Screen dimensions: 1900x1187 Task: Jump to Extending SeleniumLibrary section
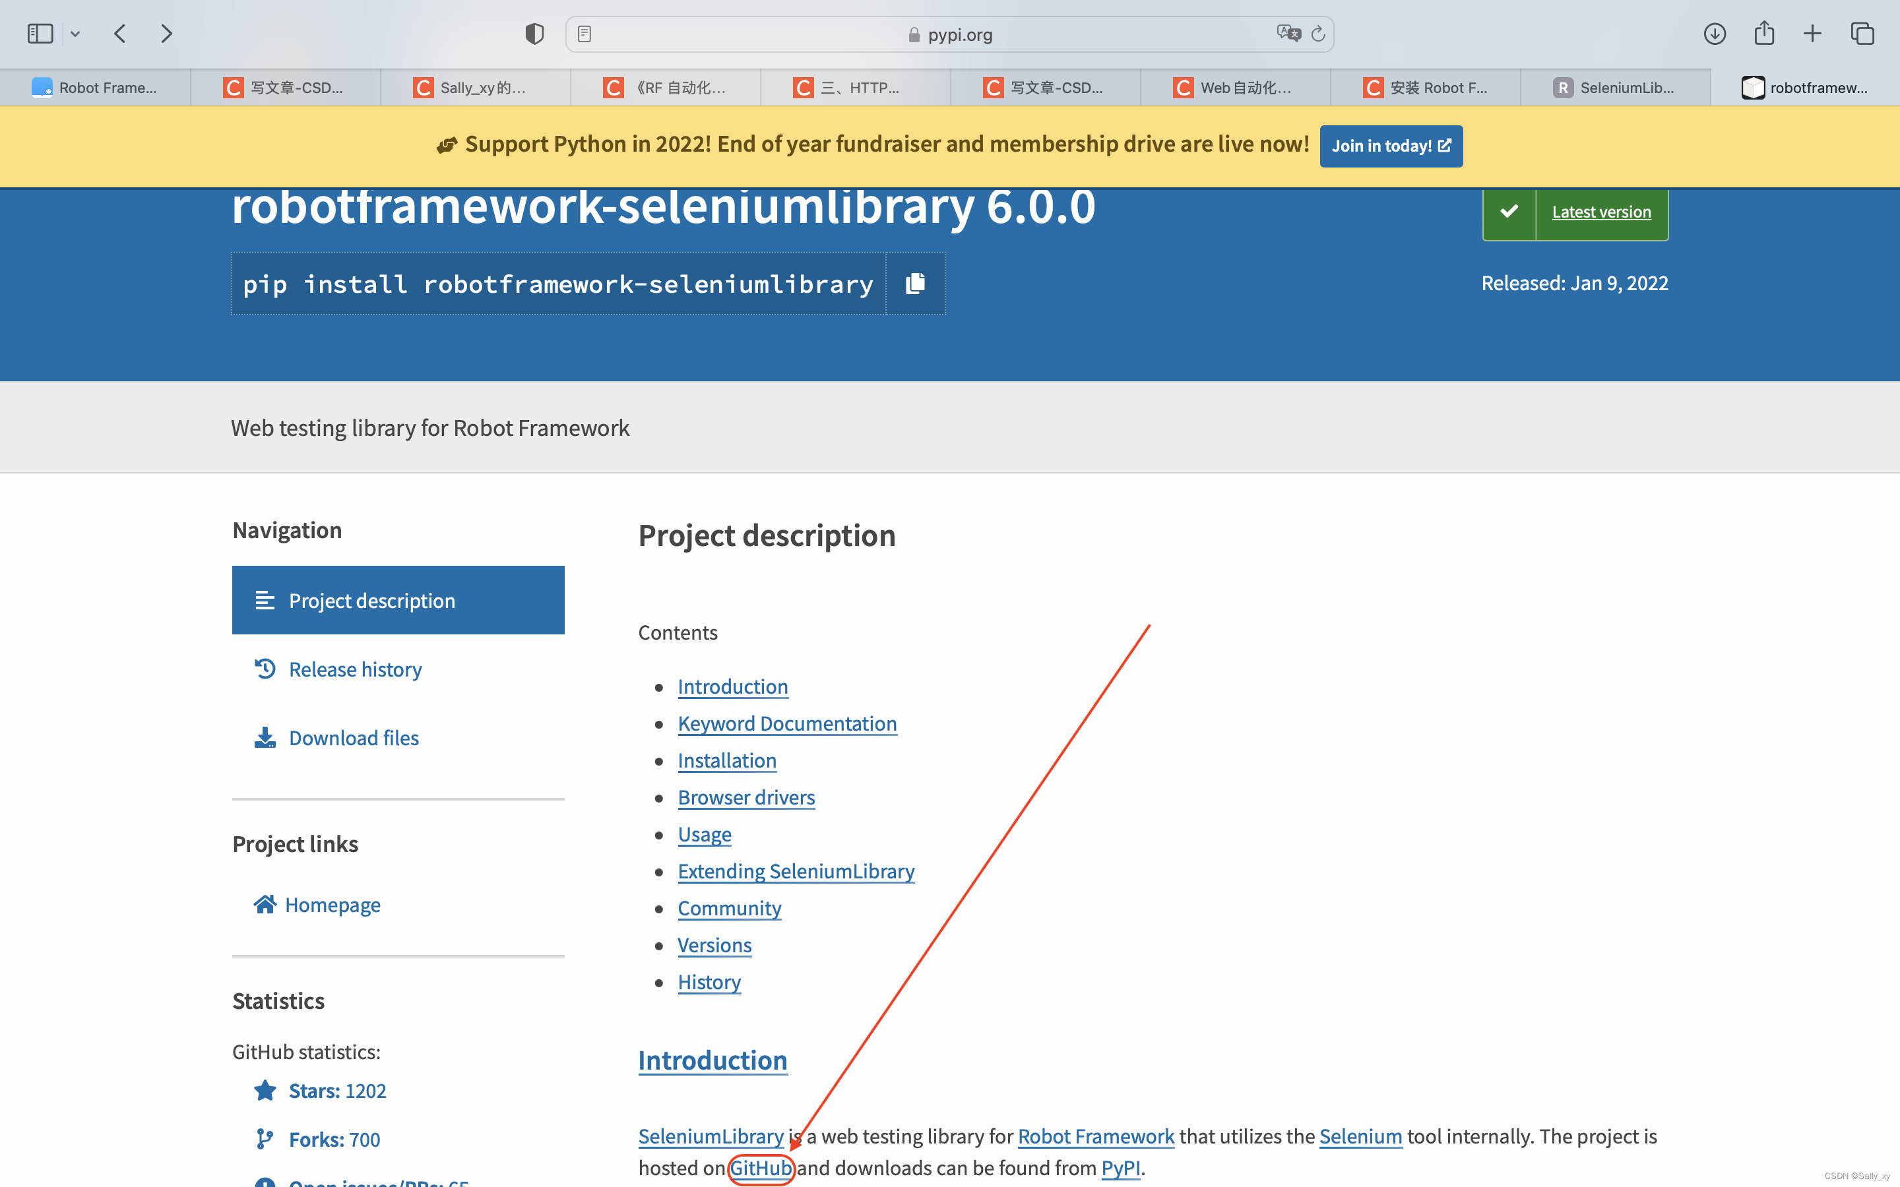coord(796,871)
